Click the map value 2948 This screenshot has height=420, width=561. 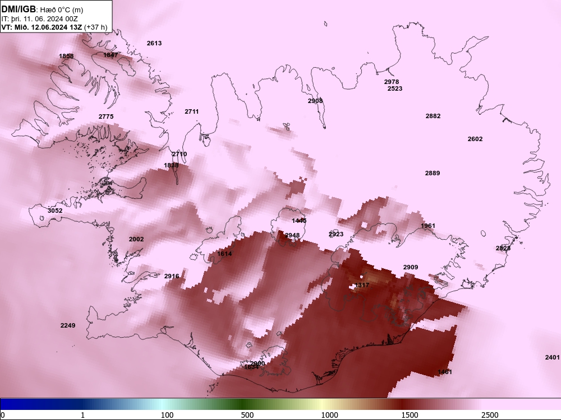tap(292, 235)
